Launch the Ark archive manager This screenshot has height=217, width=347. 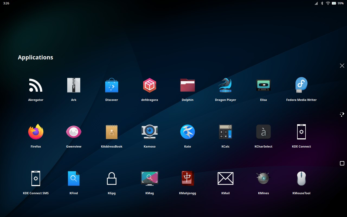(74, 85)
